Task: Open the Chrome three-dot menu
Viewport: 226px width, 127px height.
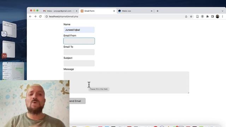Action: (222, 17)
